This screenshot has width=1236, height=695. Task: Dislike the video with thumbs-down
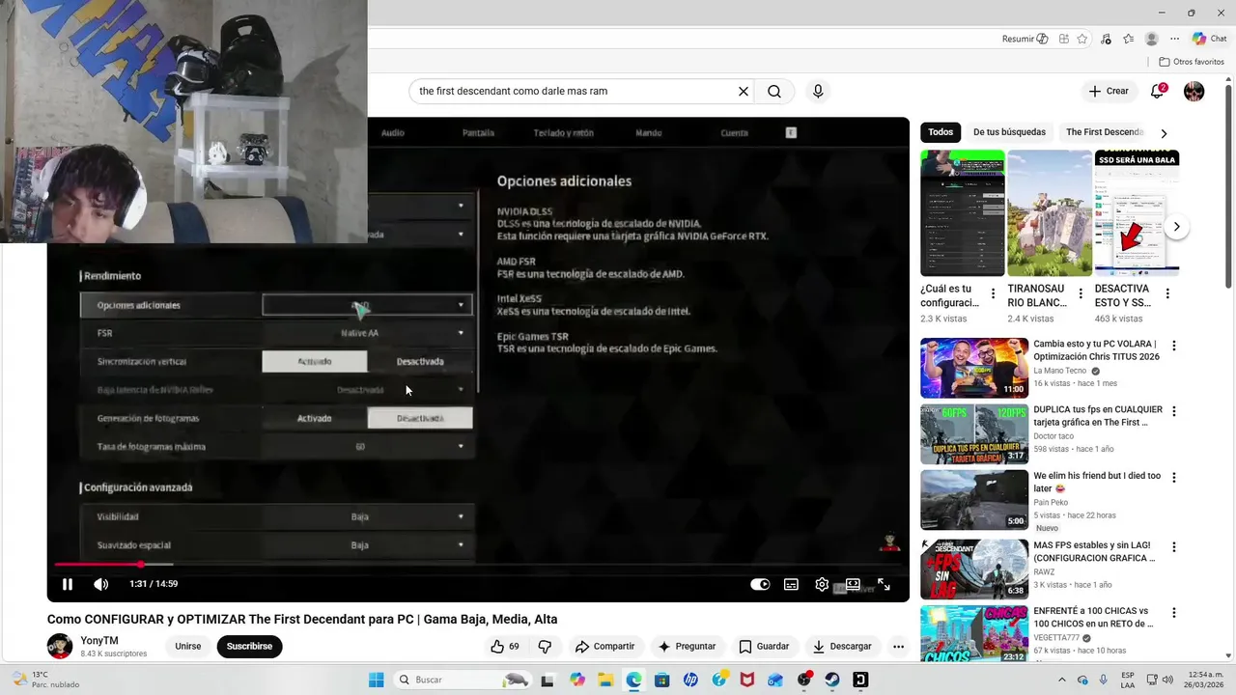[545, 647]
